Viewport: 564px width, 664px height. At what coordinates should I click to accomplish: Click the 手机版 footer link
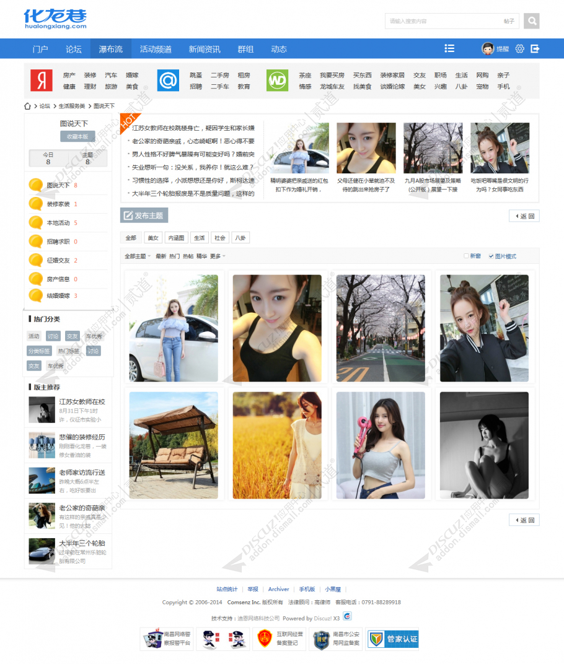307,589
